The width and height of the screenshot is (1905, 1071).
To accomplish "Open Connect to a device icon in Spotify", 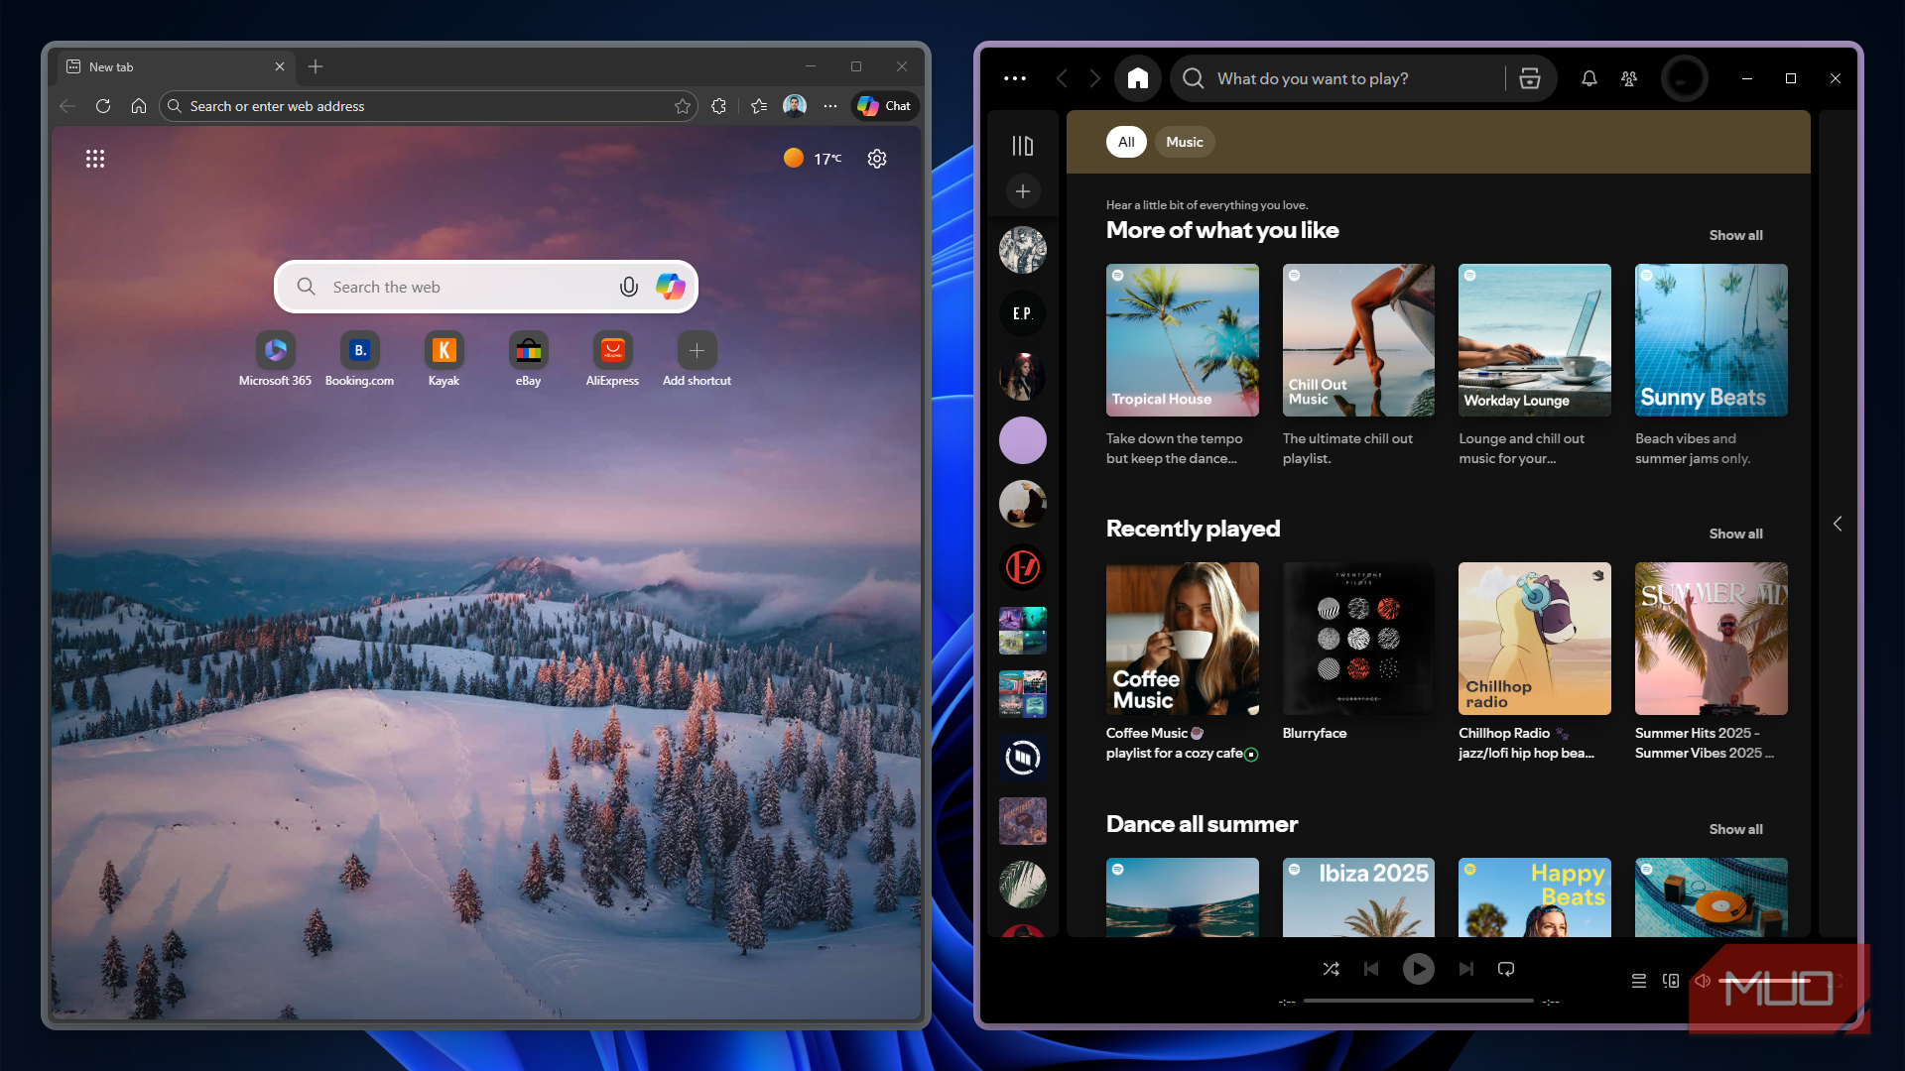I will (x=1671, y=981).
